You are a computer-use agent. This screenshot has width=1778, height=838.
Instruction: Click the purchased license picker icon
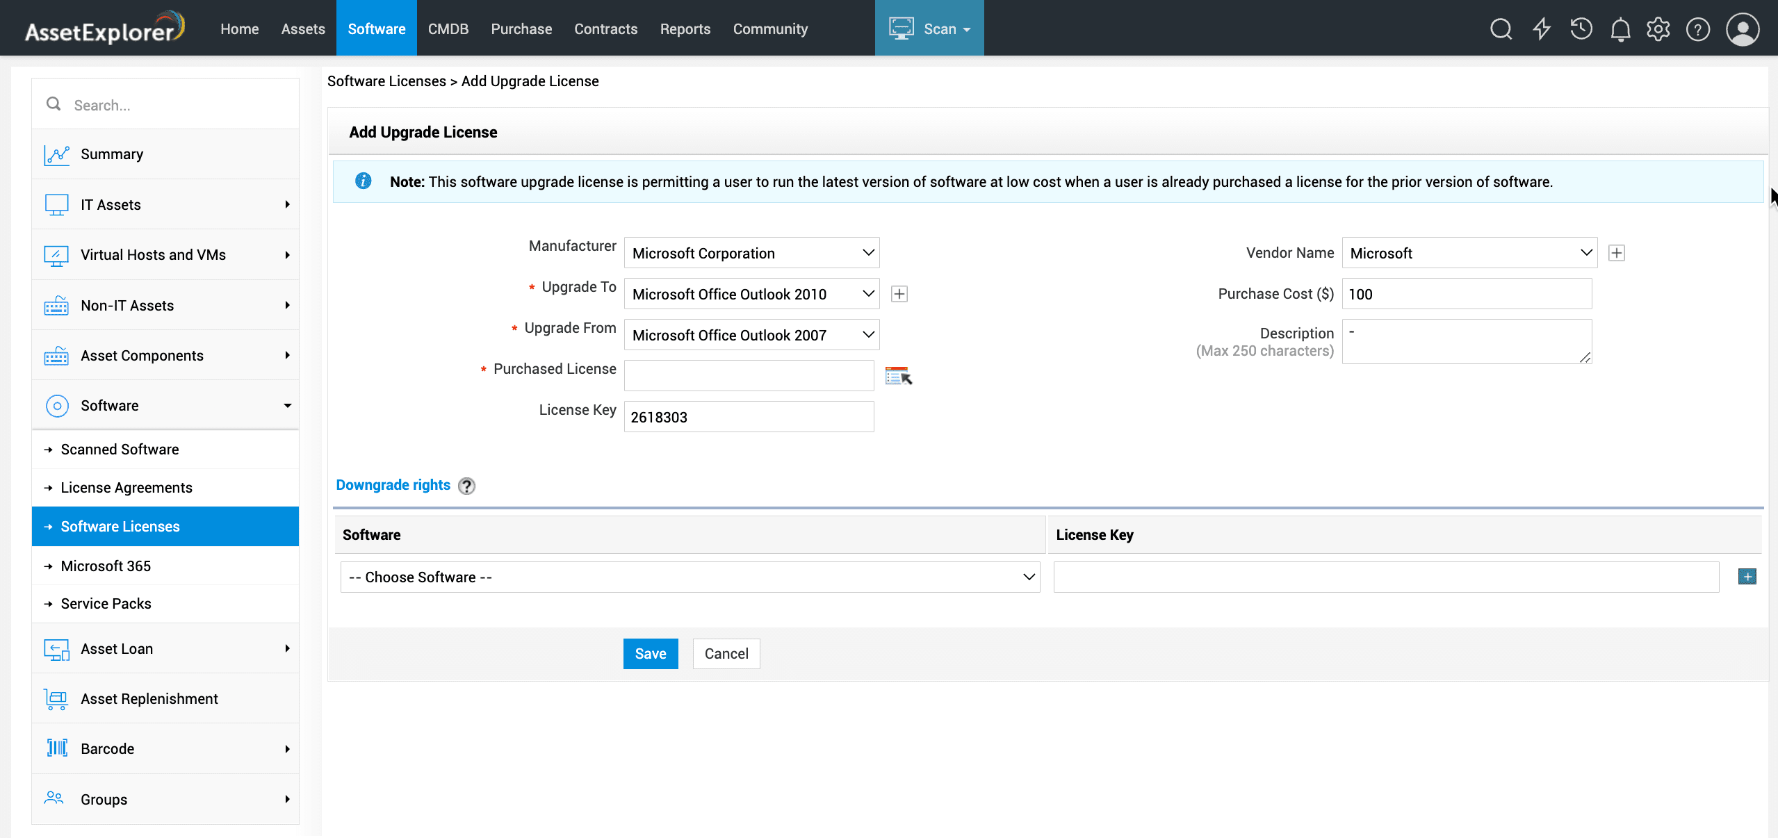click(898, 376)
